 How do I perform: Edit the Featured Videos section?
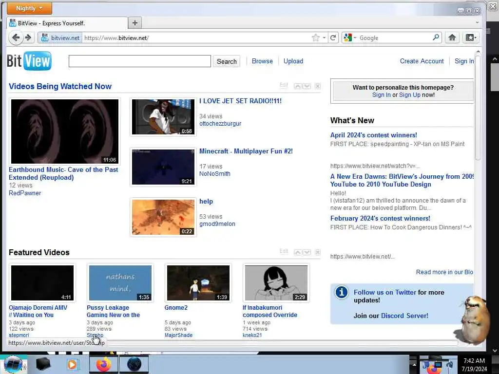coord(284,251)
